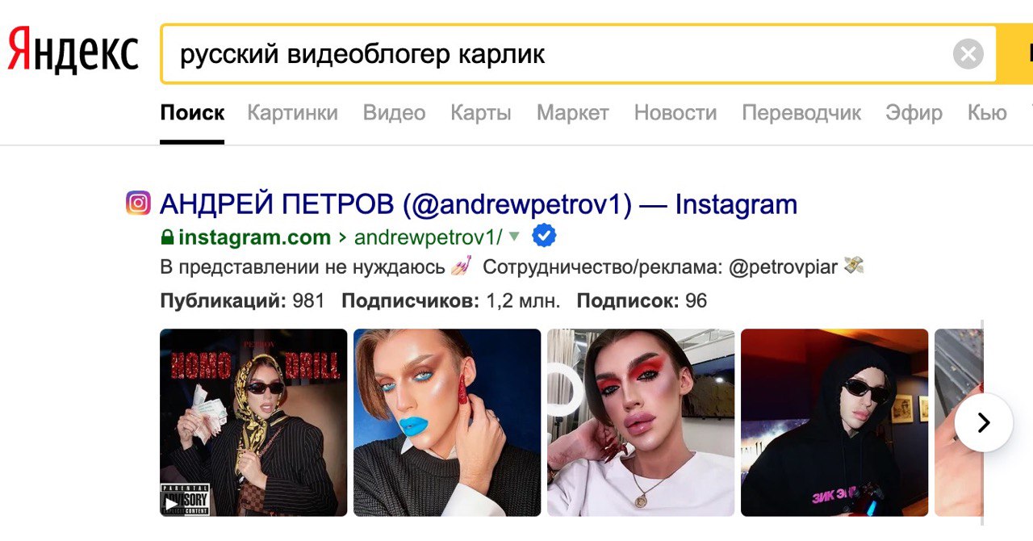Open the АНДРЕЙ ПЕТРОВ Instagram result title

pyautogui.click(x=479, y=204)
